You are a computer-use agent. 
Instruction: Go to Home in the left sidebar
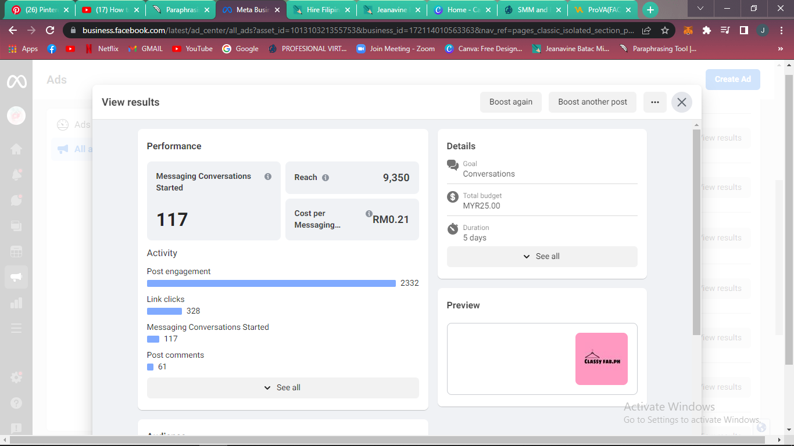(16, 149)
